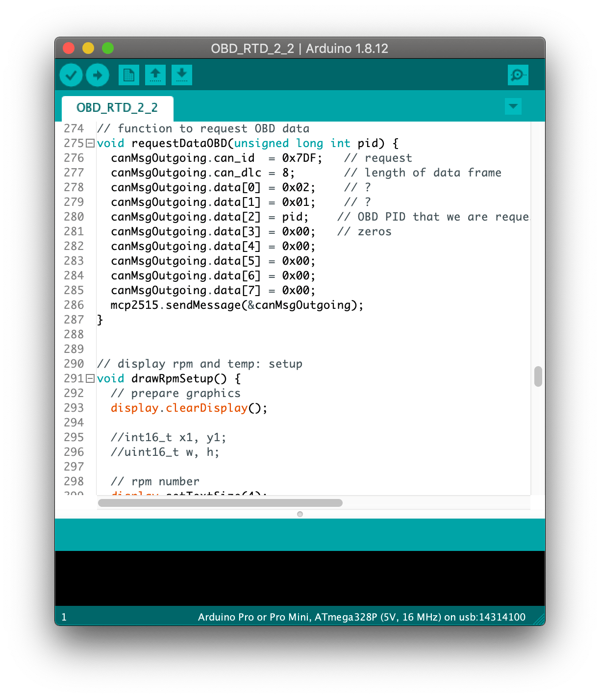Click the text '0x7DF;' on line 276
The image size is (600, 698).
coord(302,158)
